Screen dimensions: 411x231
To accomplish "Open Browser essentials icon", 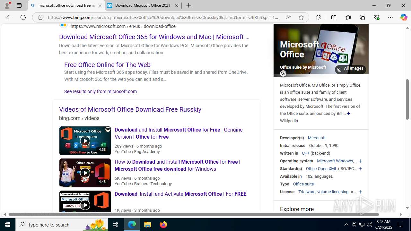I will pyautogui.click(x=376, y=17).
